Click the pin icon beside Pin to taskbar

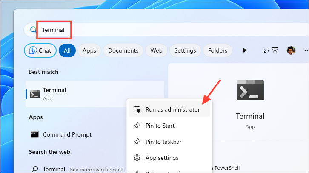coord(137,142)
